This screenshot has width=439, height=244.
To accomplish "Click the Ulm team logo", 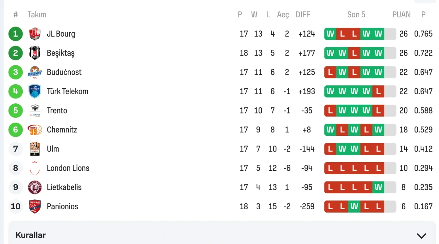I will tap(35, 149).
